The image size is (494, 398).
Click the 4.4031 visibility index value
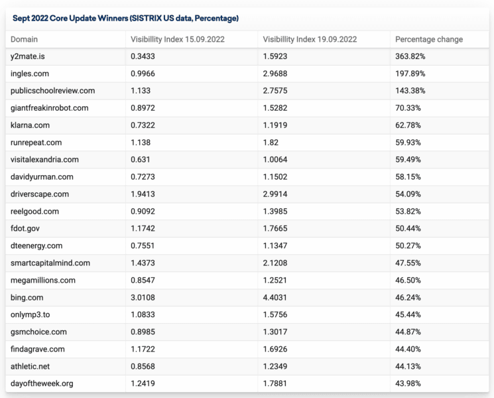[x=276, y=298]
